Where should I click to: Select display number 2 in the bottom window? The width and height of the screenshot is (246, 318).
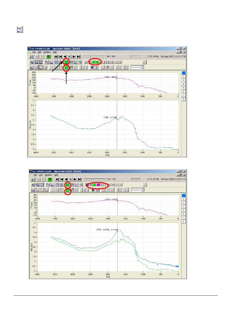184,199
